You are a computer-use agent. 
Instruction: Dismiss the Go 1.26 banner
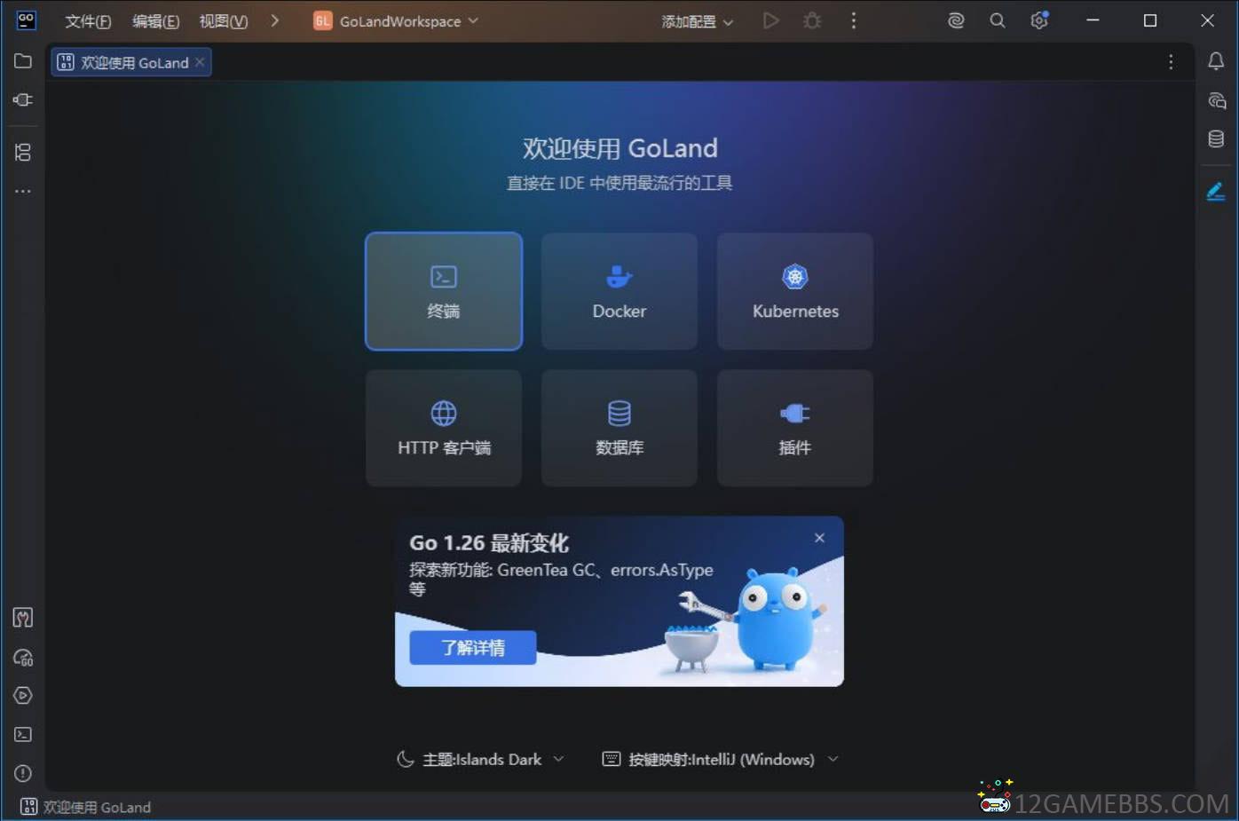pyautogui.click(x=819, y=538)
